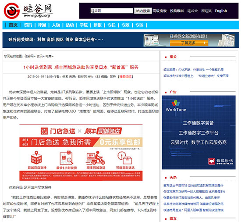Open the 人物 nav tab

click(x=56, y=25)
